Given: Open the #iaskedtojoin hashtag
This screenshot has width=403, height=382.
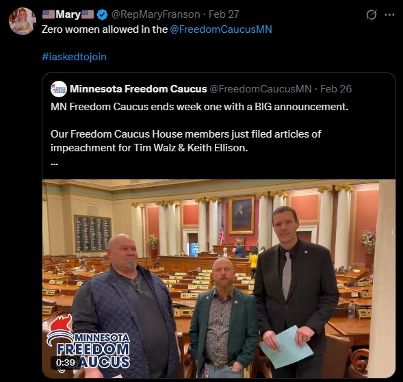Looking at the screenshot, I should click(x=74, y=57).
